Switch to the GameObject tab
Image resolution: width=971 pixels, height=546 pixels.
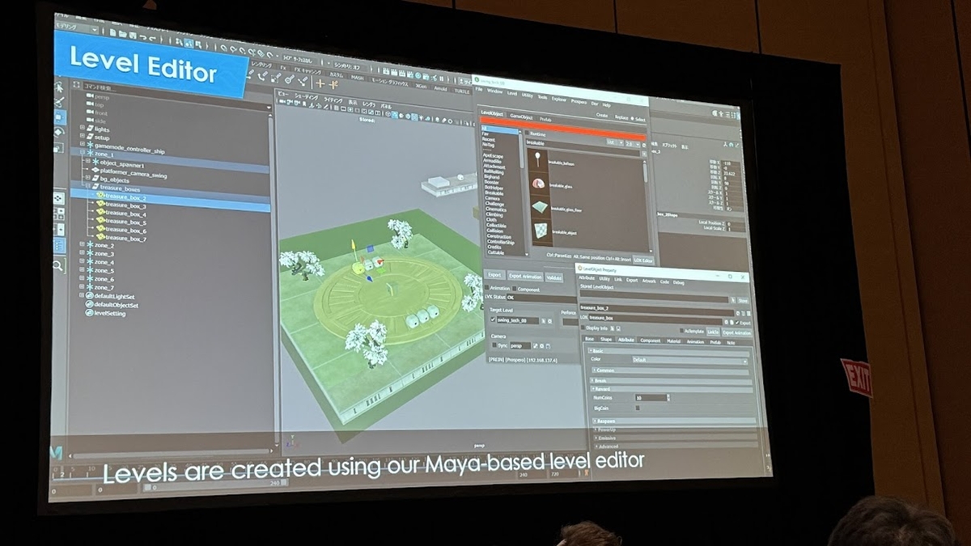tap(520, 116)
